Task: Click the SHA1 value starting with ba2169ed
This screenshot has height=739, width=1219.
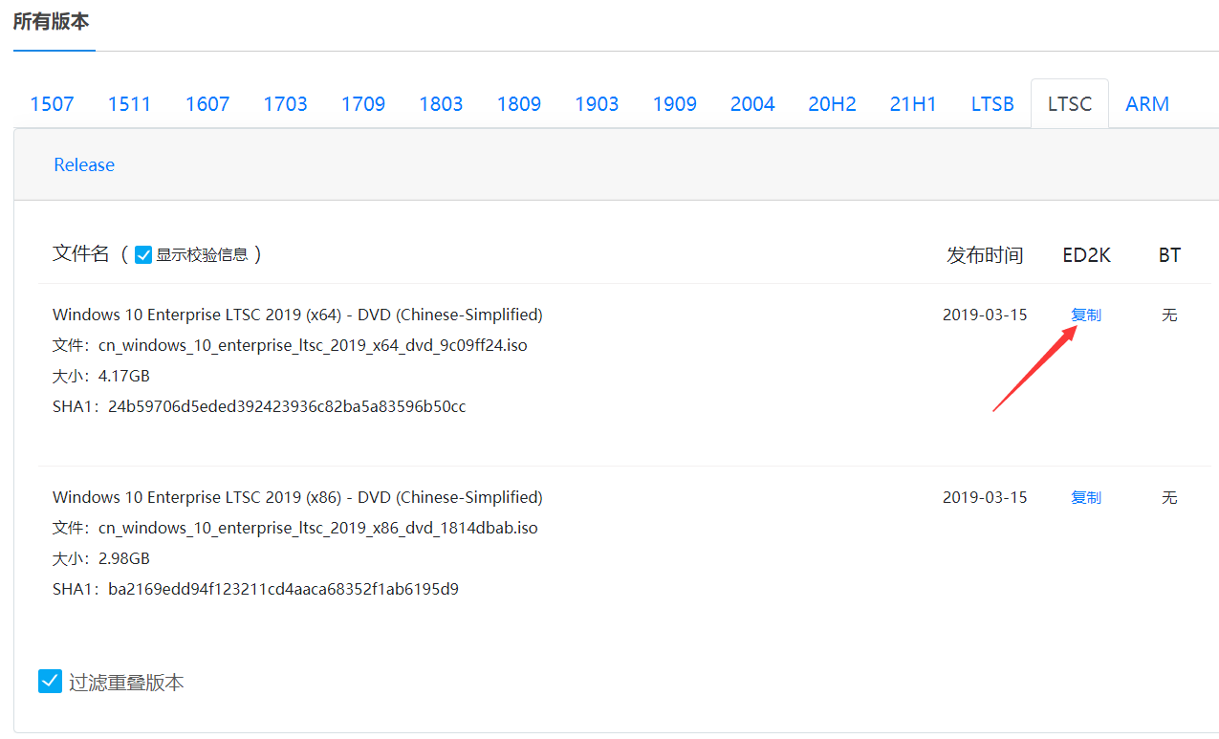Action: [x=283, y=589]
